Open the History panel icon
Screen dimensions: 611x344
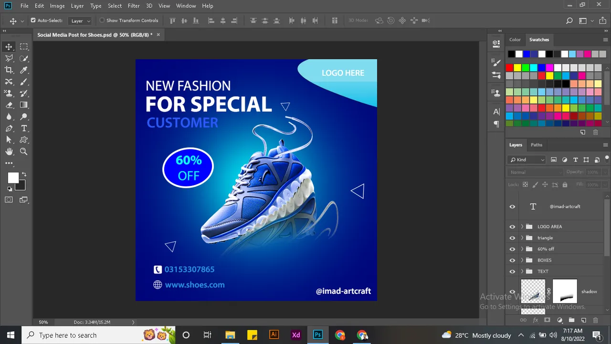496,43
